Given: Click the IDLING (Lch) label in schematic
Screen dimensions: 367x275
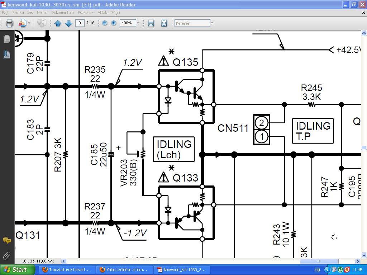Looking at the screenshot, I should pos(174,149).
